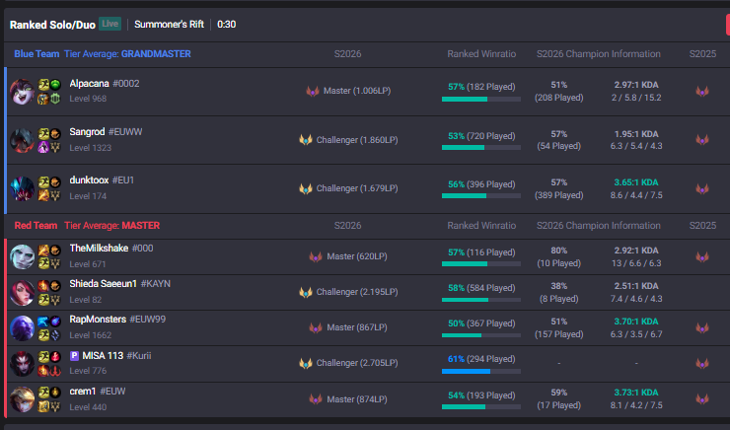Click the Flash spell icon beside Alpacana

point(43,85)
